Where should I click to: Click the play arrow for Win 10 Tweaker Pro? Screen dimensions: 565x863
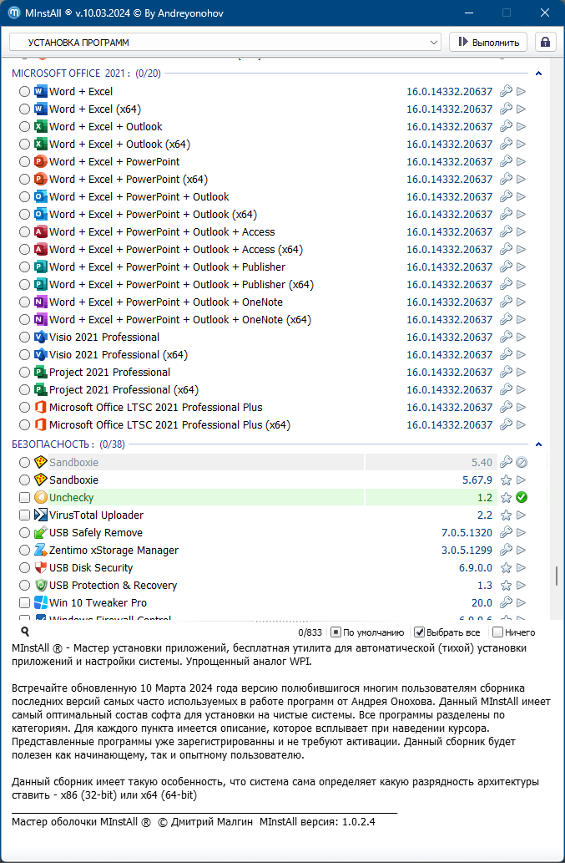(x=522, y=603)
